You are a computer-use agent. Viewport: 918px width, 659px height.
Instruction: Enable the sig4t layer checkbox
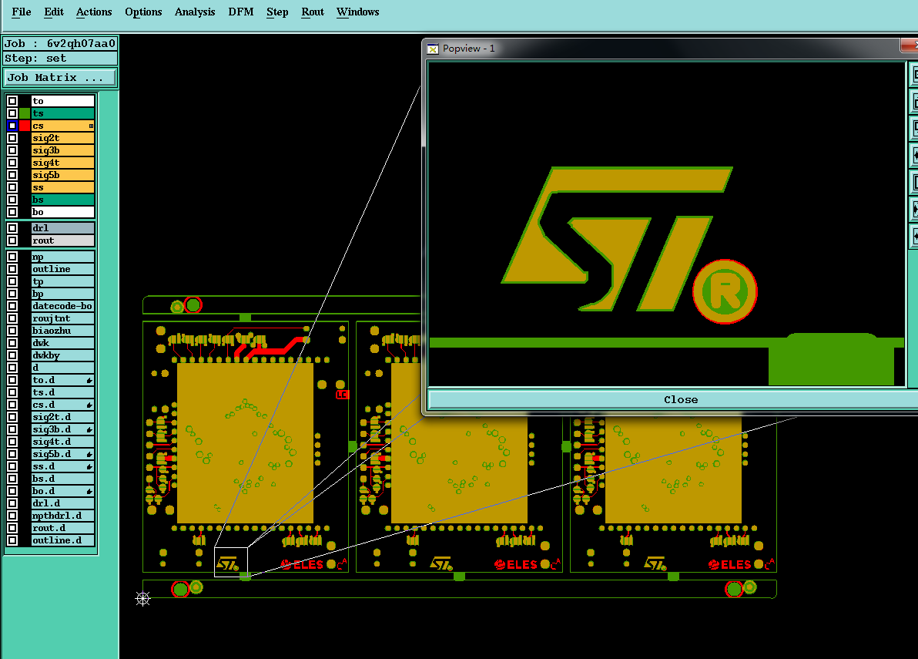[12, 163]
